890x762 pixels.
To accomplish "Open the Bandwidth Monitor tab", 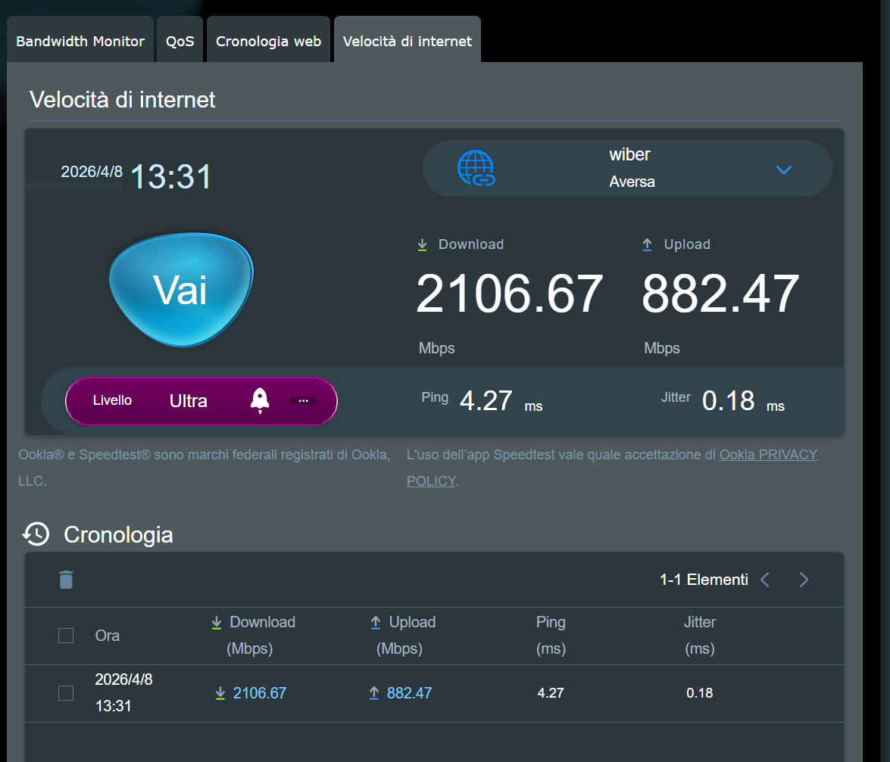I will (80, 39).
